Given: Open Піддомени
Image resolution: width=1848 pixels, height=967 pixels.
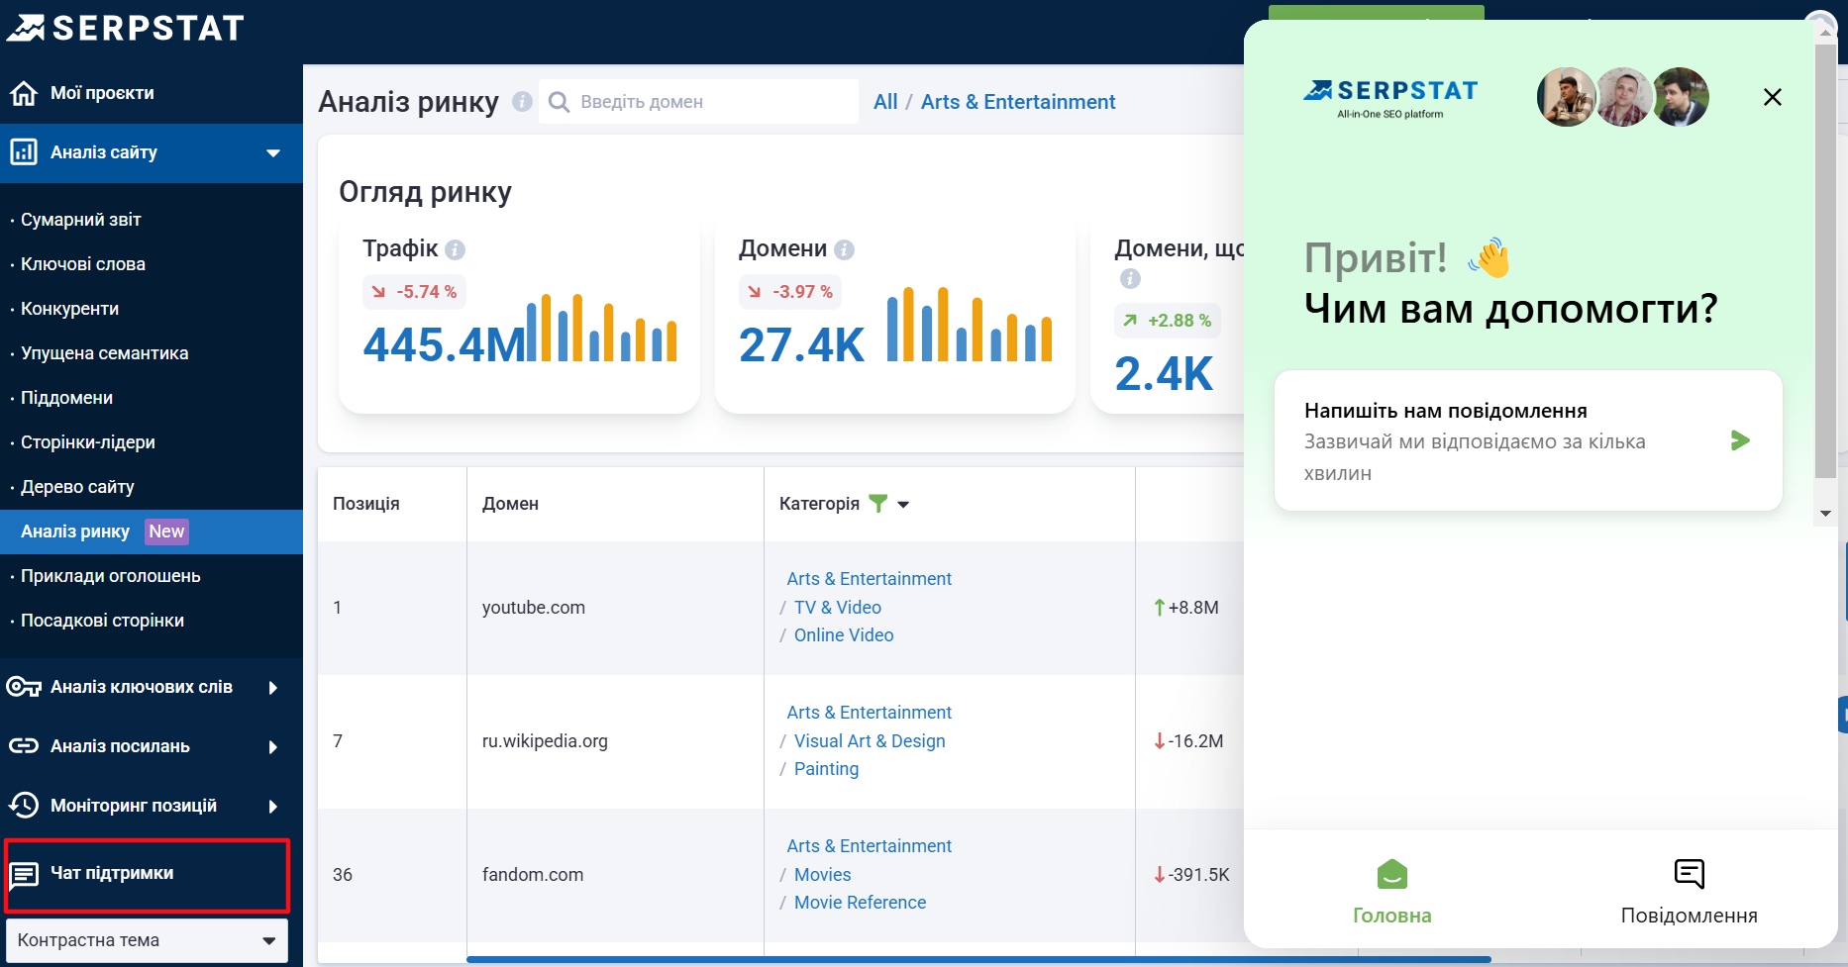Looking at the screenshot, I should [x=66, y=398].
